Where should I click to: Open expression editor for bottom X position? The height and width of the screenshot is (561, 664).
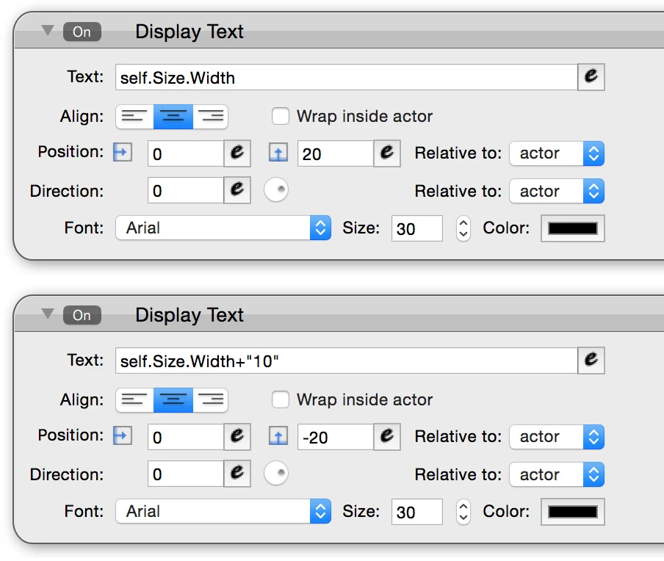point(237,436)
